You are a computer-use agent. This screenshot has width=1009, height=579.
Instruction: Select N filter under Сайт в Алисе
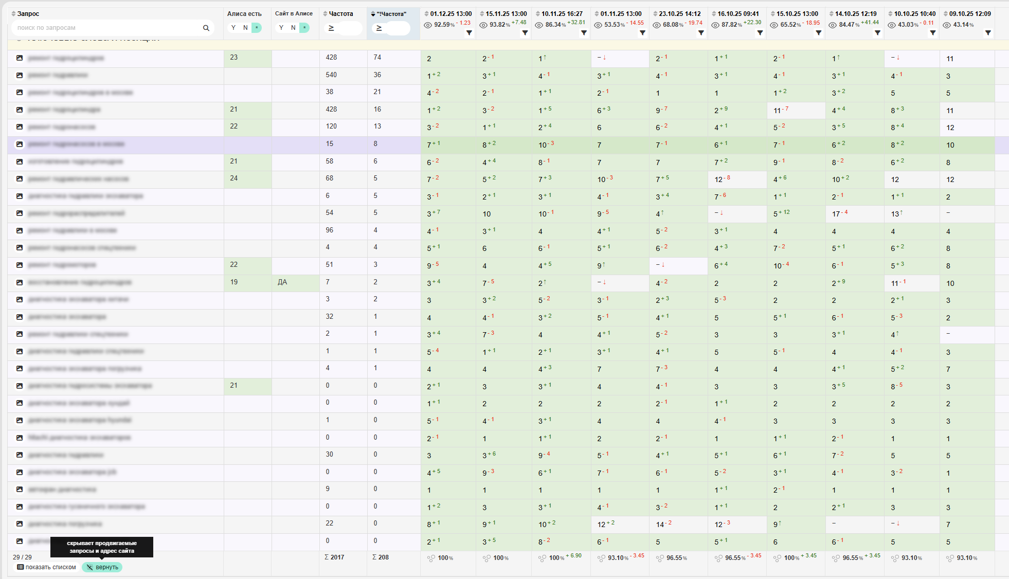click(293, 28)
